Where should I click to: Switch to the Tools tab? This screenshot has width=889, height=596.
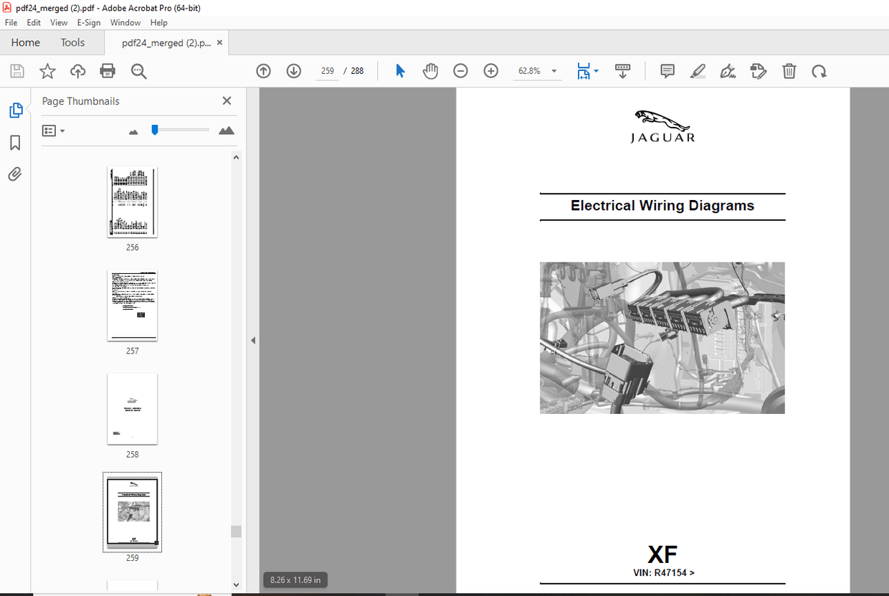(72, 42)
